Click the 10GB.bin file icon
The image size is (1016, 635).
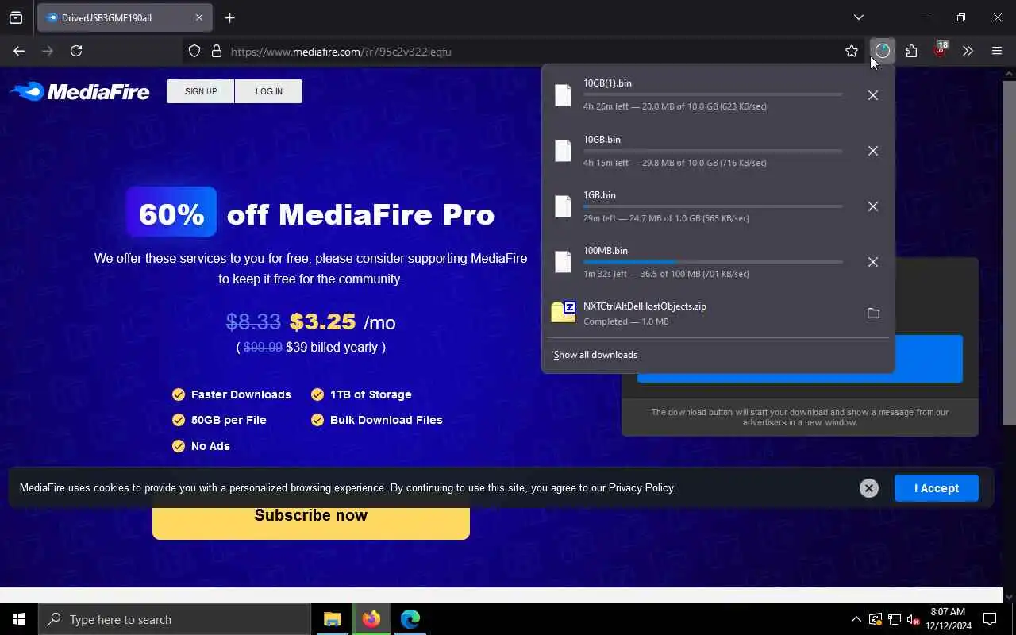pos(563,151)
